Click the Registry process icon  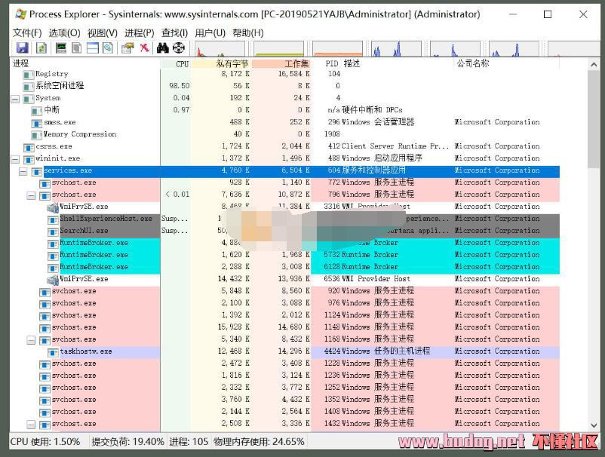click(29, 75)
